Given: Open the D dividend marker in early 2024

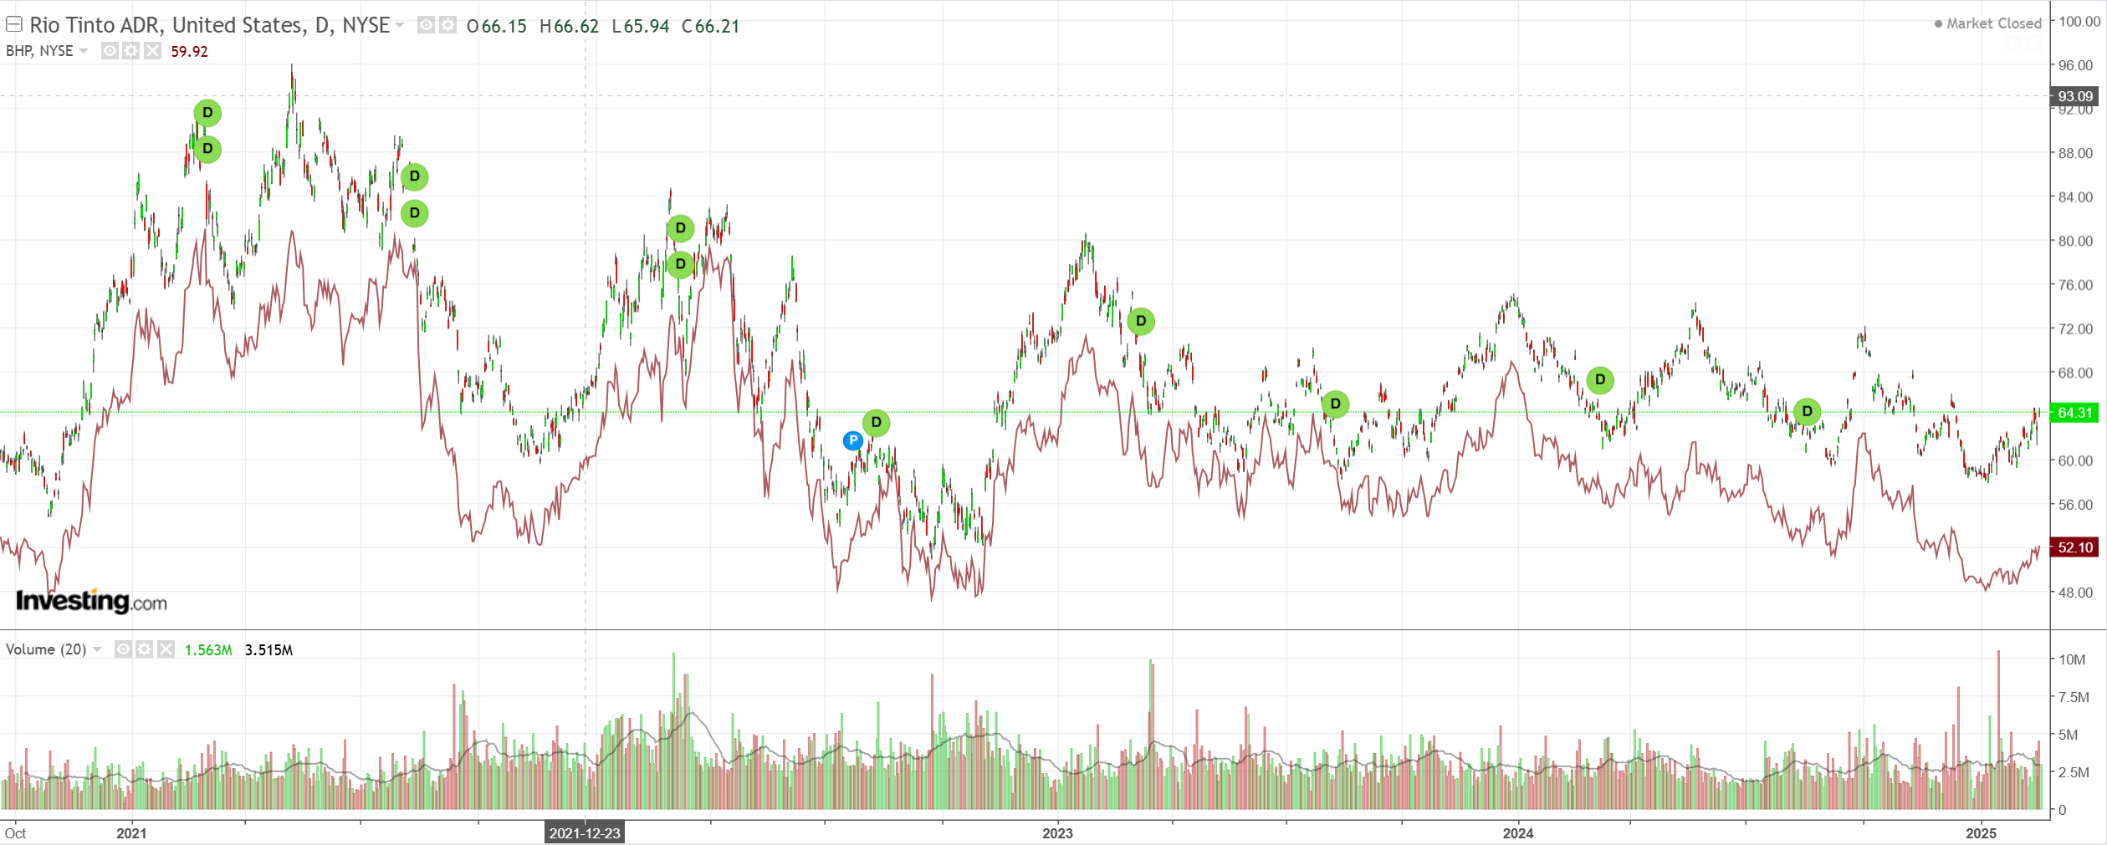Looking at the screenshot, I should [x=1600, y=380].
